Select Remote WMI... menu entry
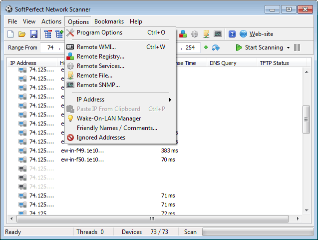This screenshot has width=318, height=240. coord(120,47)
